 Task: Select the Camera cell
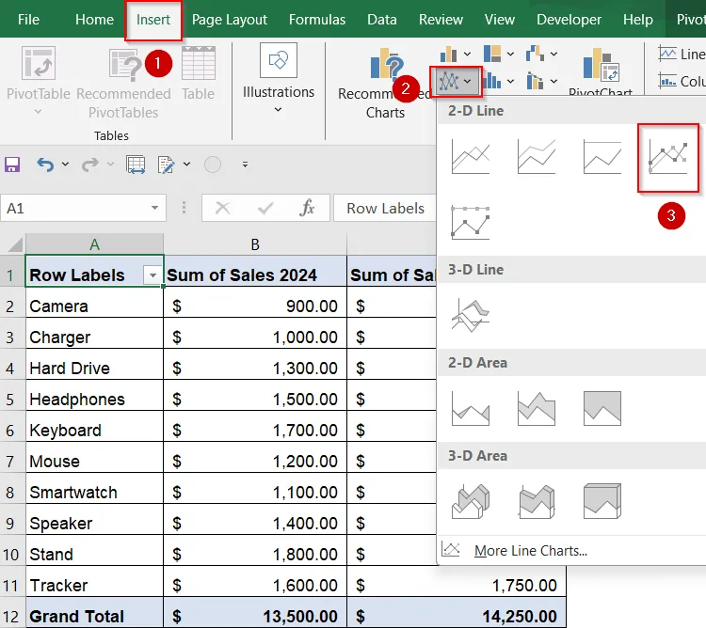point(94,306)
